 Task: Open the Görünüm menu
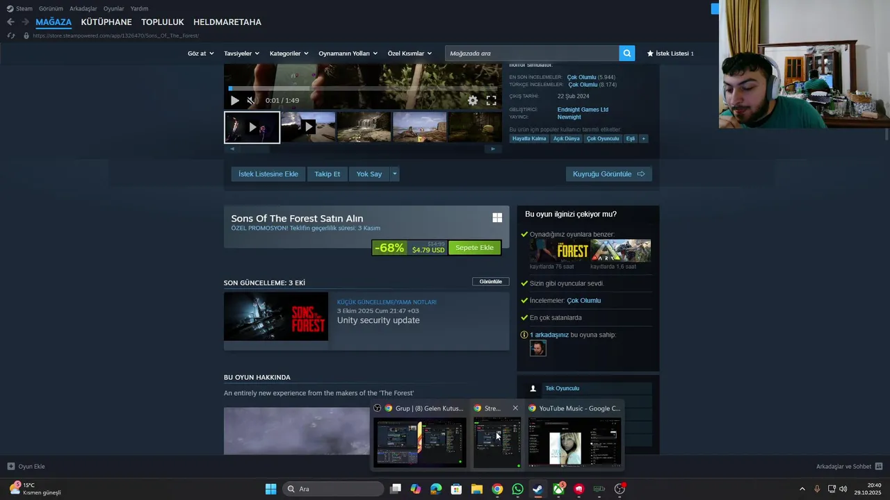(x=51, y=8)
